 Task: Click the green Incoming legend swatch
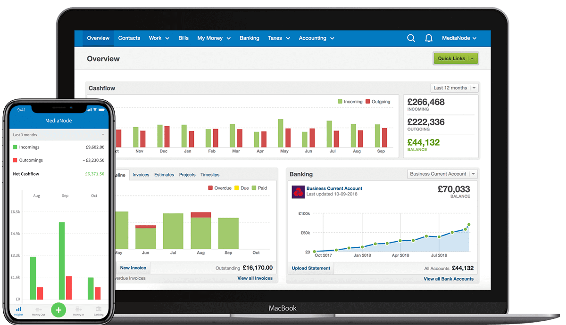click(340, 101)
